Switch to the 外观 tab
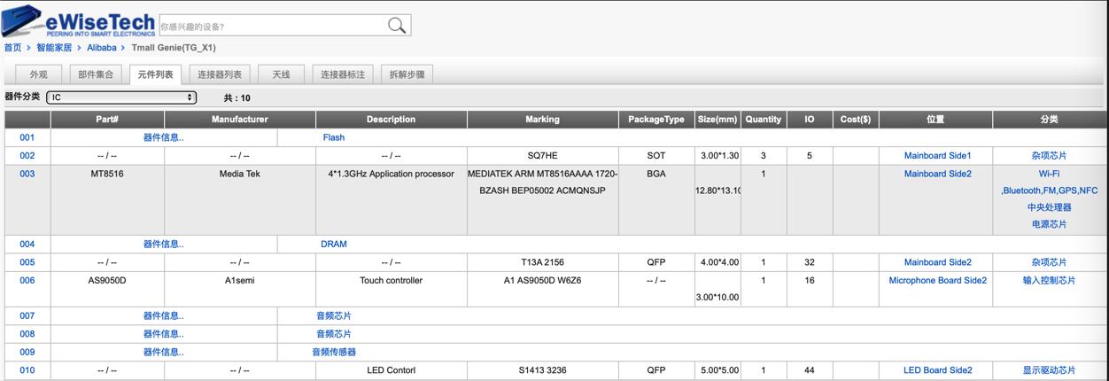The height and width of the screenshot is (381, 1109). [38, 75]
